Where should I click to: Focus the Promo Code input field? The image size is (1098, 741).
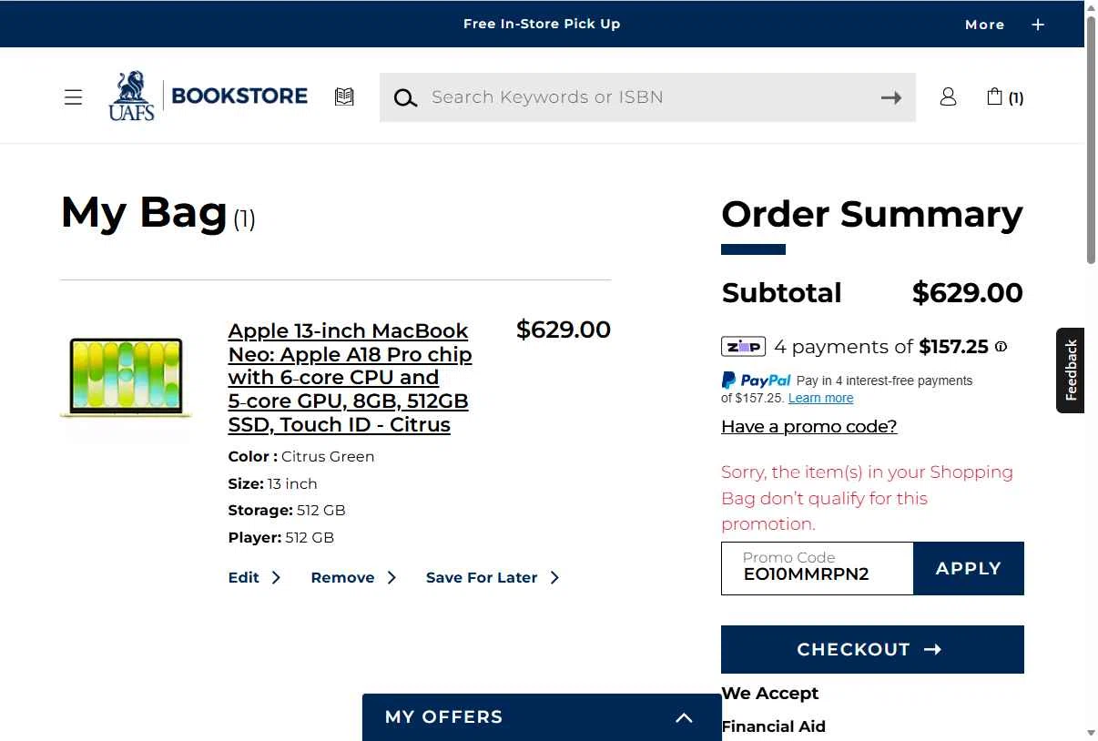click(x=818, y=568)
